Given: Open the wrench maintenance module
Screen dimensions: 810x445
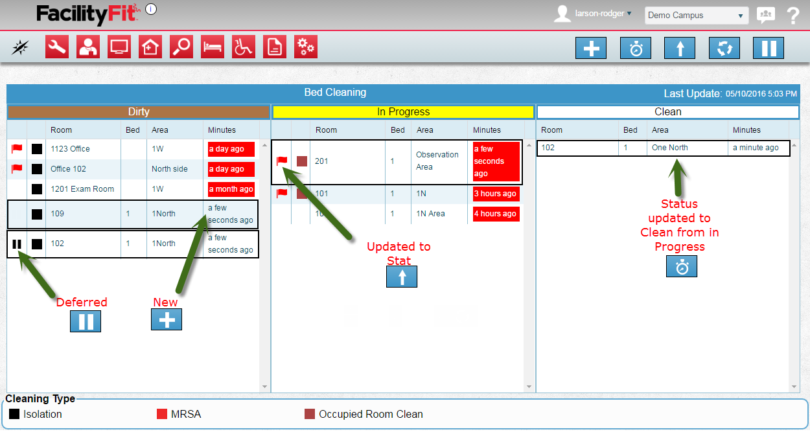Looking at the screenshot, I should pos(57,47).
